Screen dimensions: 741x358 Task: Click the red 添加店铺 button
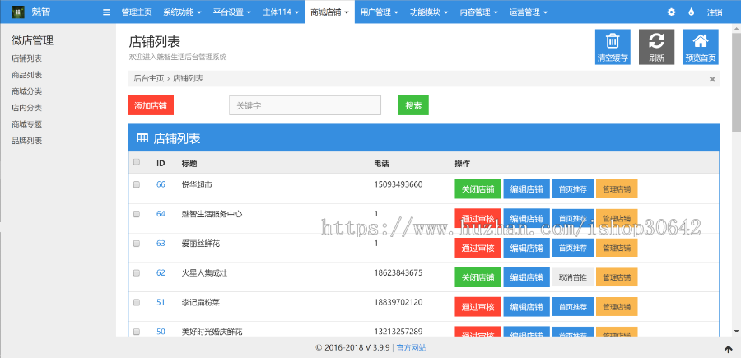pyautogui.click(x=151, y=106)
